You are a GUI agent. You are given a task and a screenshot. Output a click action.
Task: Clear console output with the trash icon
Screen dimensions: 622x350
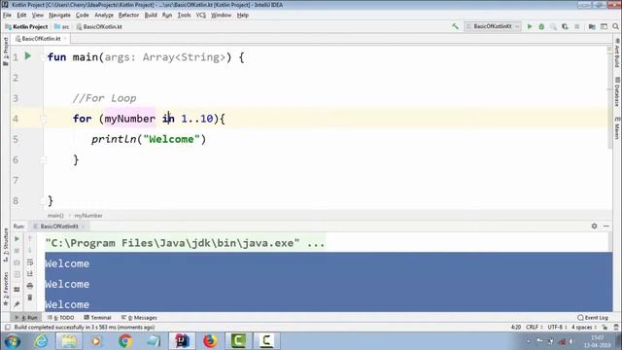[30, 297]
